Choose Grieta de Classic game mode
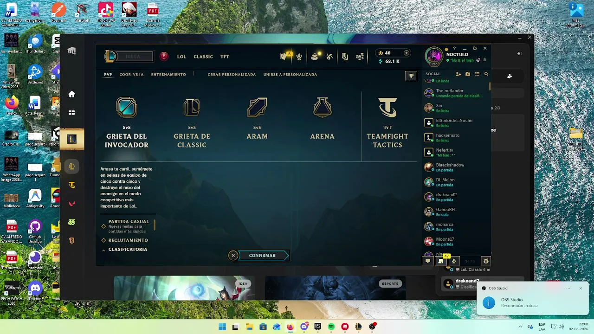This screenshot has width=594, height=334. [x=192, y=122]
